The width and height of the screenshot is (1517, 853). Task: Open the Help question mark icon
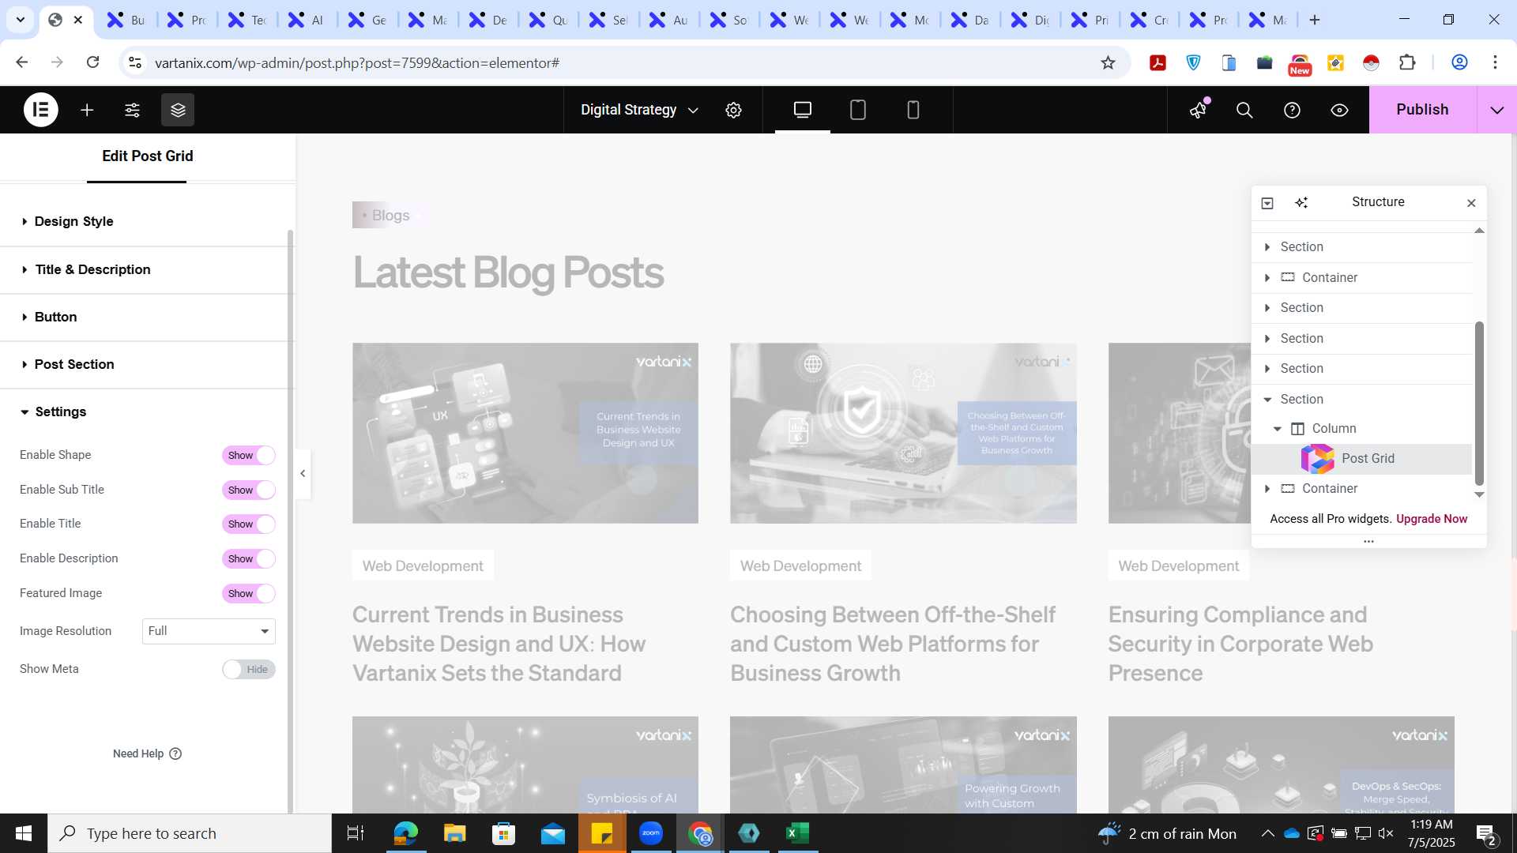tap(1292, 110)
